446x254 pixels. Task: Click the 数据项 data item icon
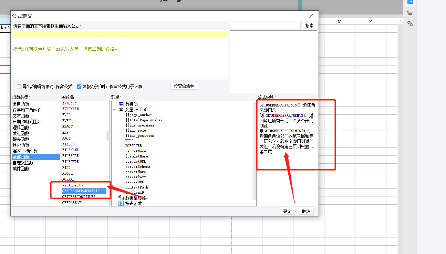tap(121, 104)
